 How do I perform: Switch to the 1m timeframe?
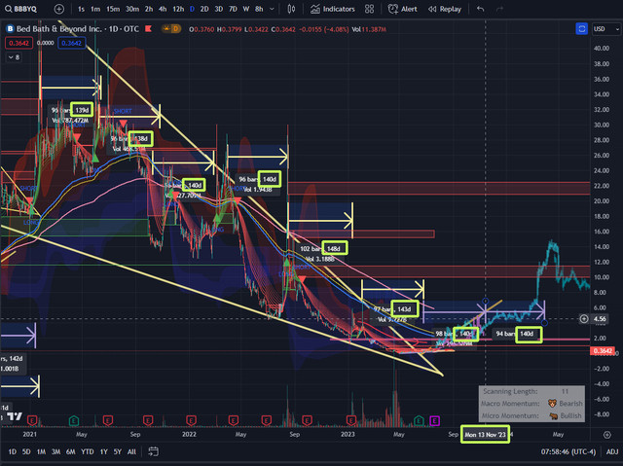coord(95,9)
